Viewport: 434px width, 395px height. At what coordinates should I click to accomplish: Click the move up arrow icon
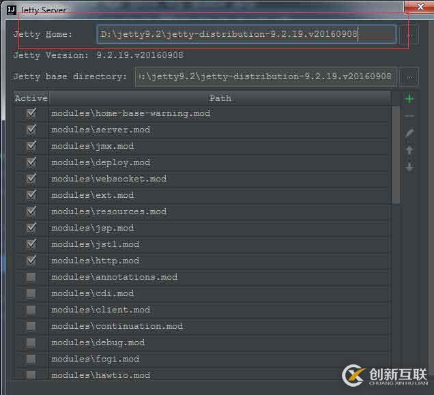click(x=409, y=150)
